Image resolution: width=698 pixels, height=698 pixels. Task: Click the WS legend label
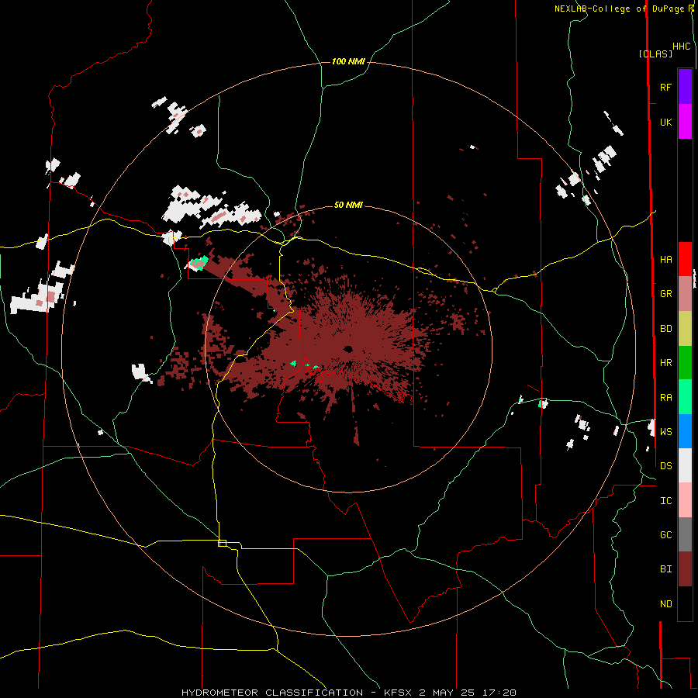(665, 431)
